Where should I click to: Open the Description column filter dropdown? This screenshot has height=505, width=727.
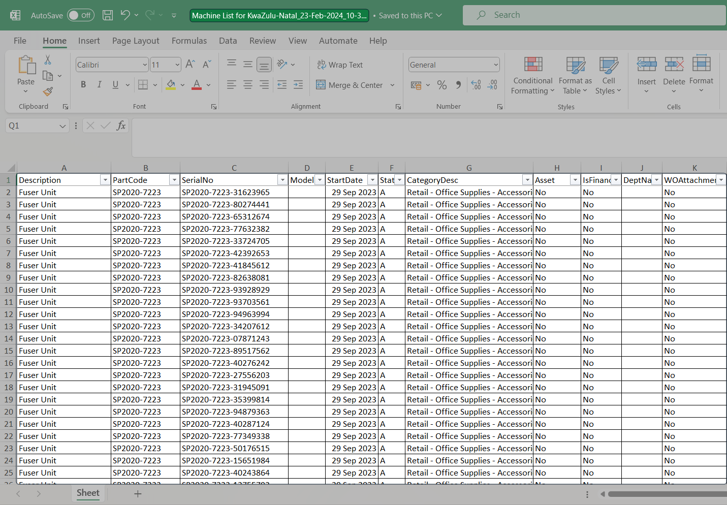[x=105, y=180]
